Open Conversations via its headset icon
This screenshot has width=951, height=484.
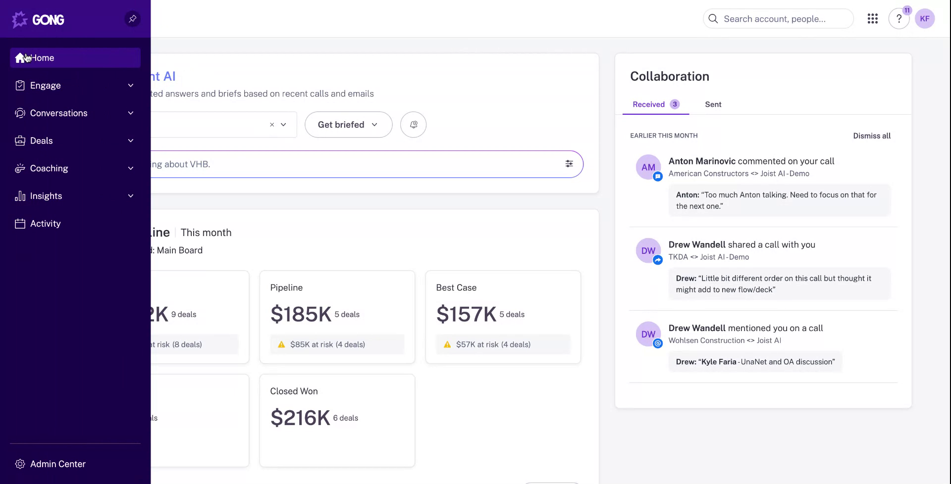pyautogui.click(x=19, y=113)
